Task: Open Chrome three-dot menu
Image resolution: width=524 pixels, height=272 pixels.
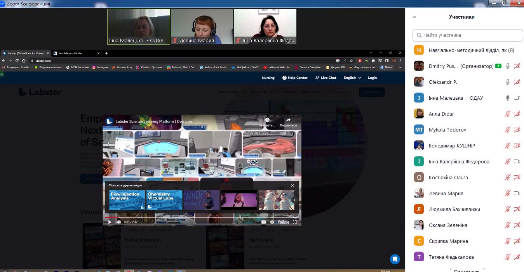Action: [x=401, y=61]
